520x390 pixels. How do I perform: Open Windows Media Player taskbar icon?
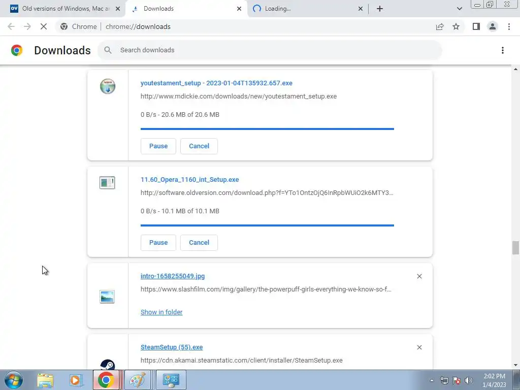pos(75,380)
